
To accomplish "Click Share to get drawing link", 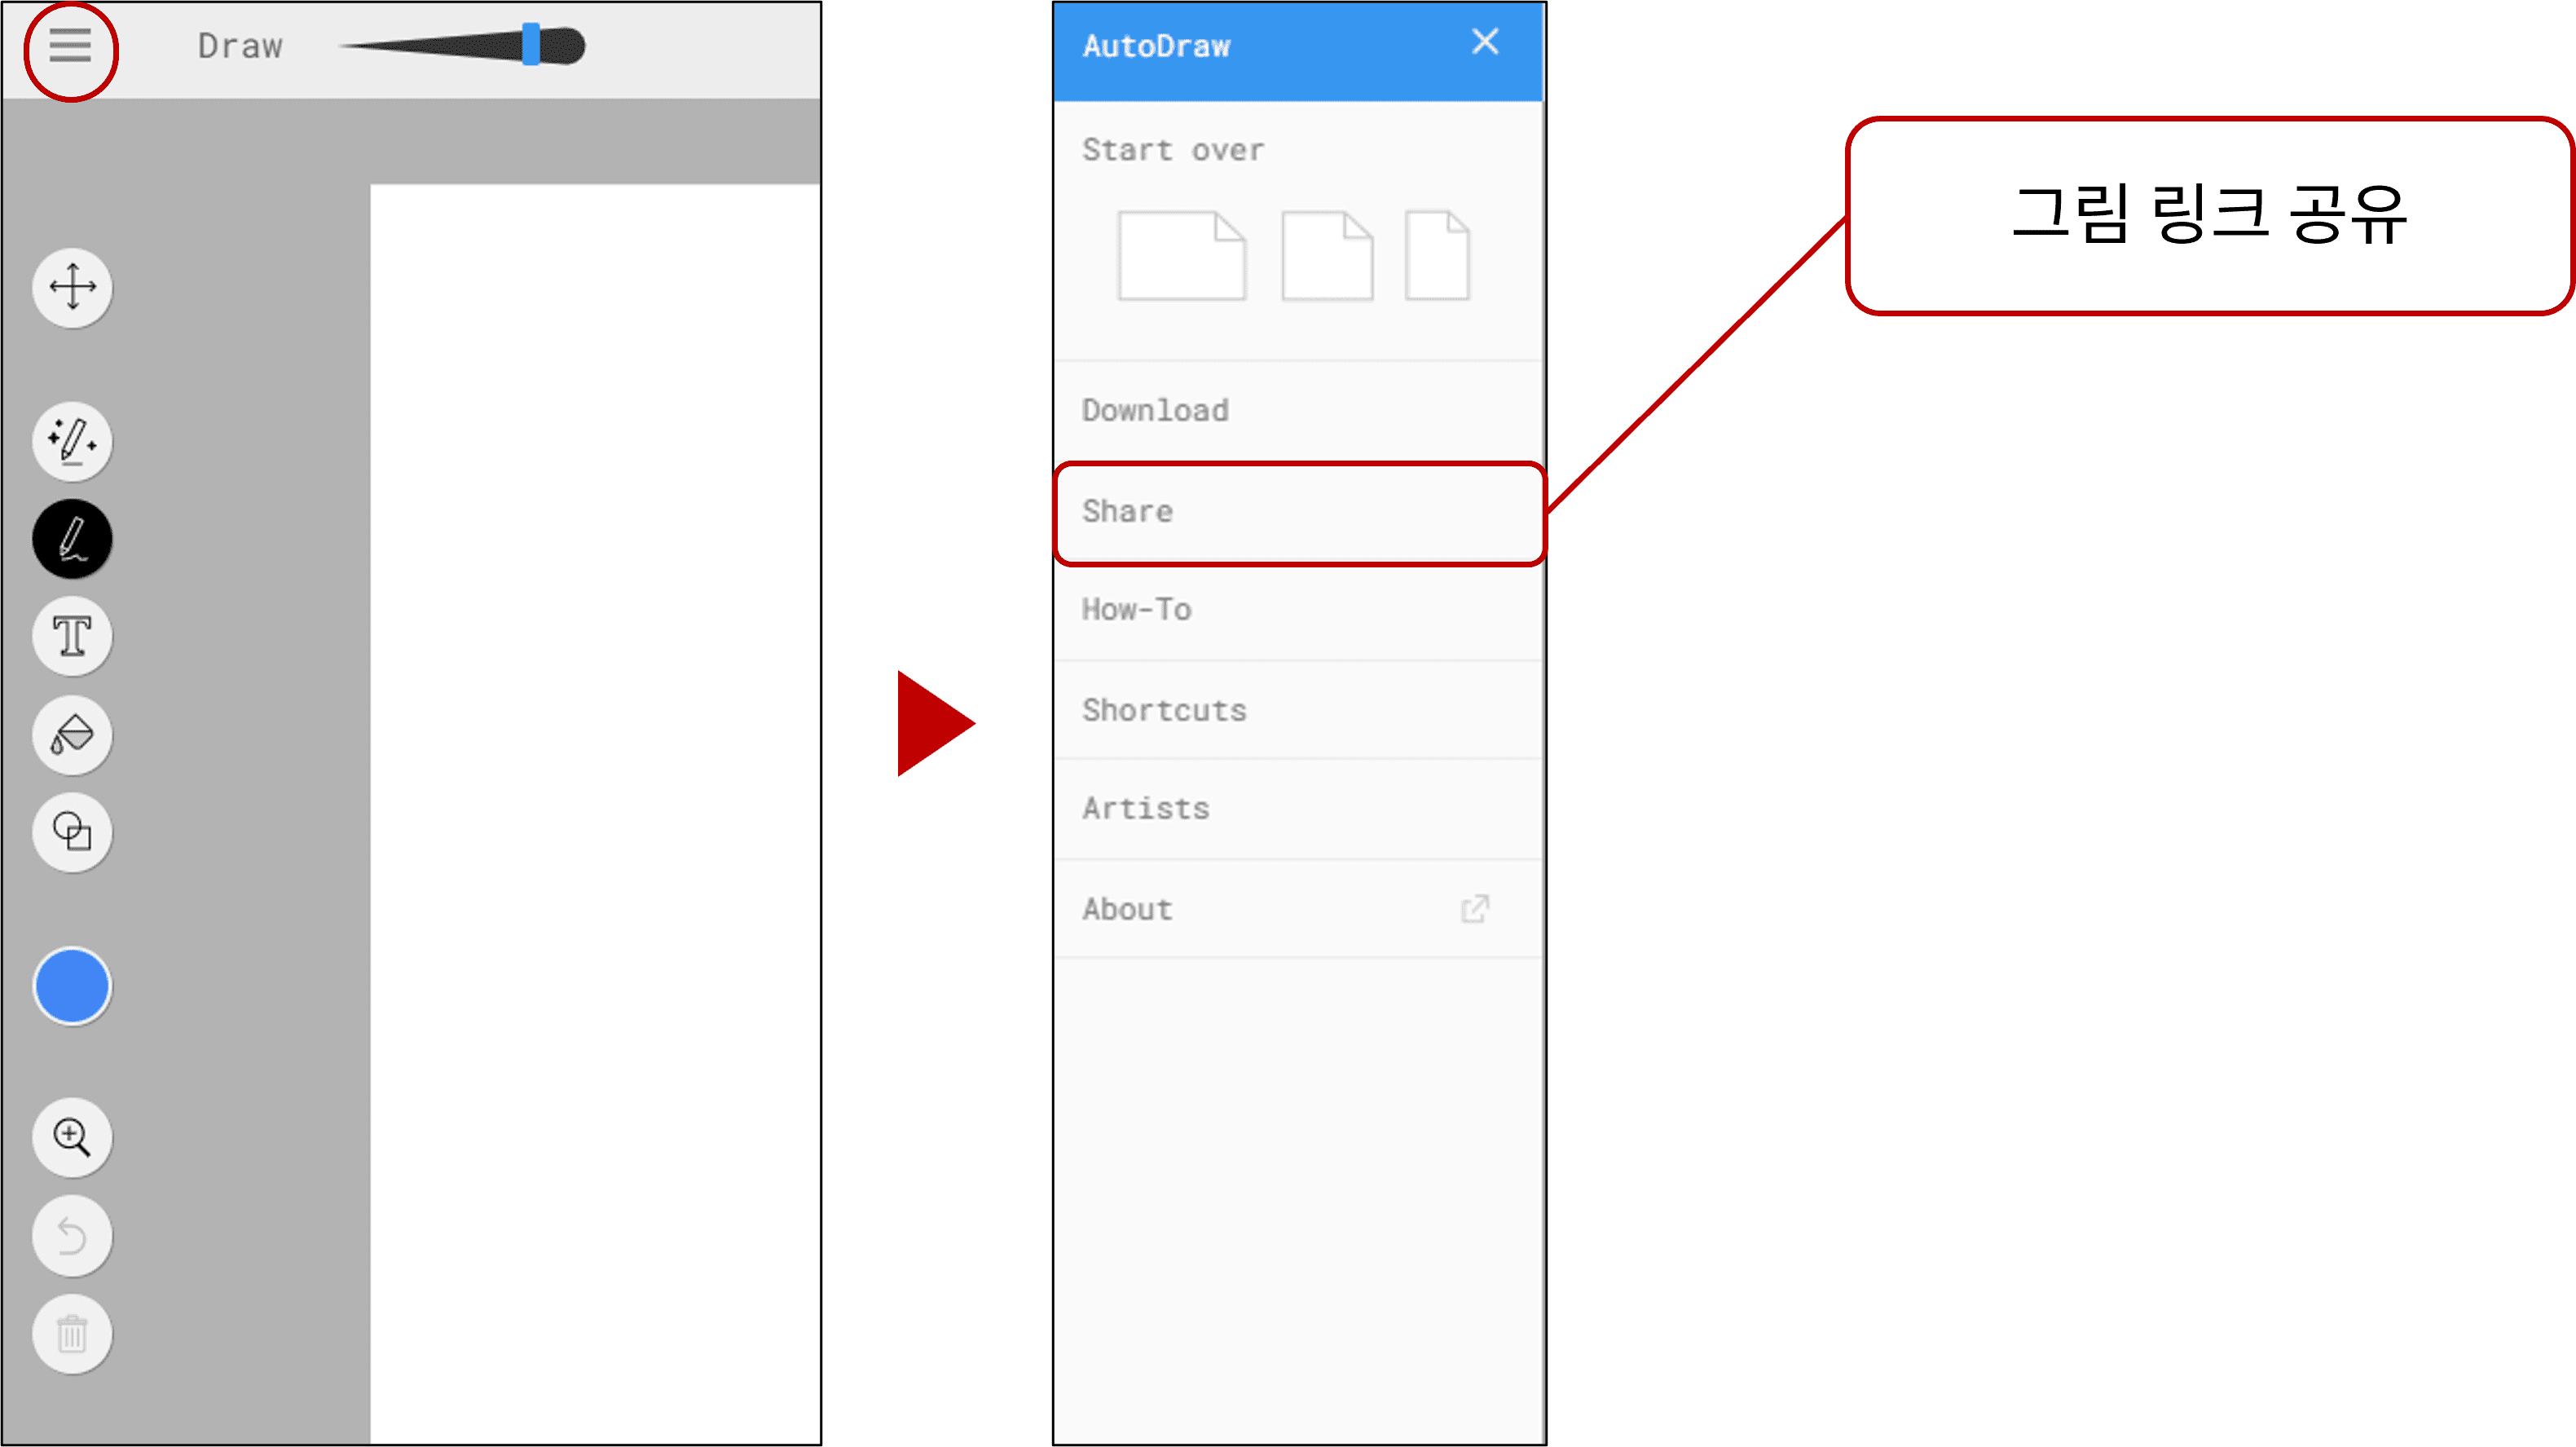I will click(1301, 510).
